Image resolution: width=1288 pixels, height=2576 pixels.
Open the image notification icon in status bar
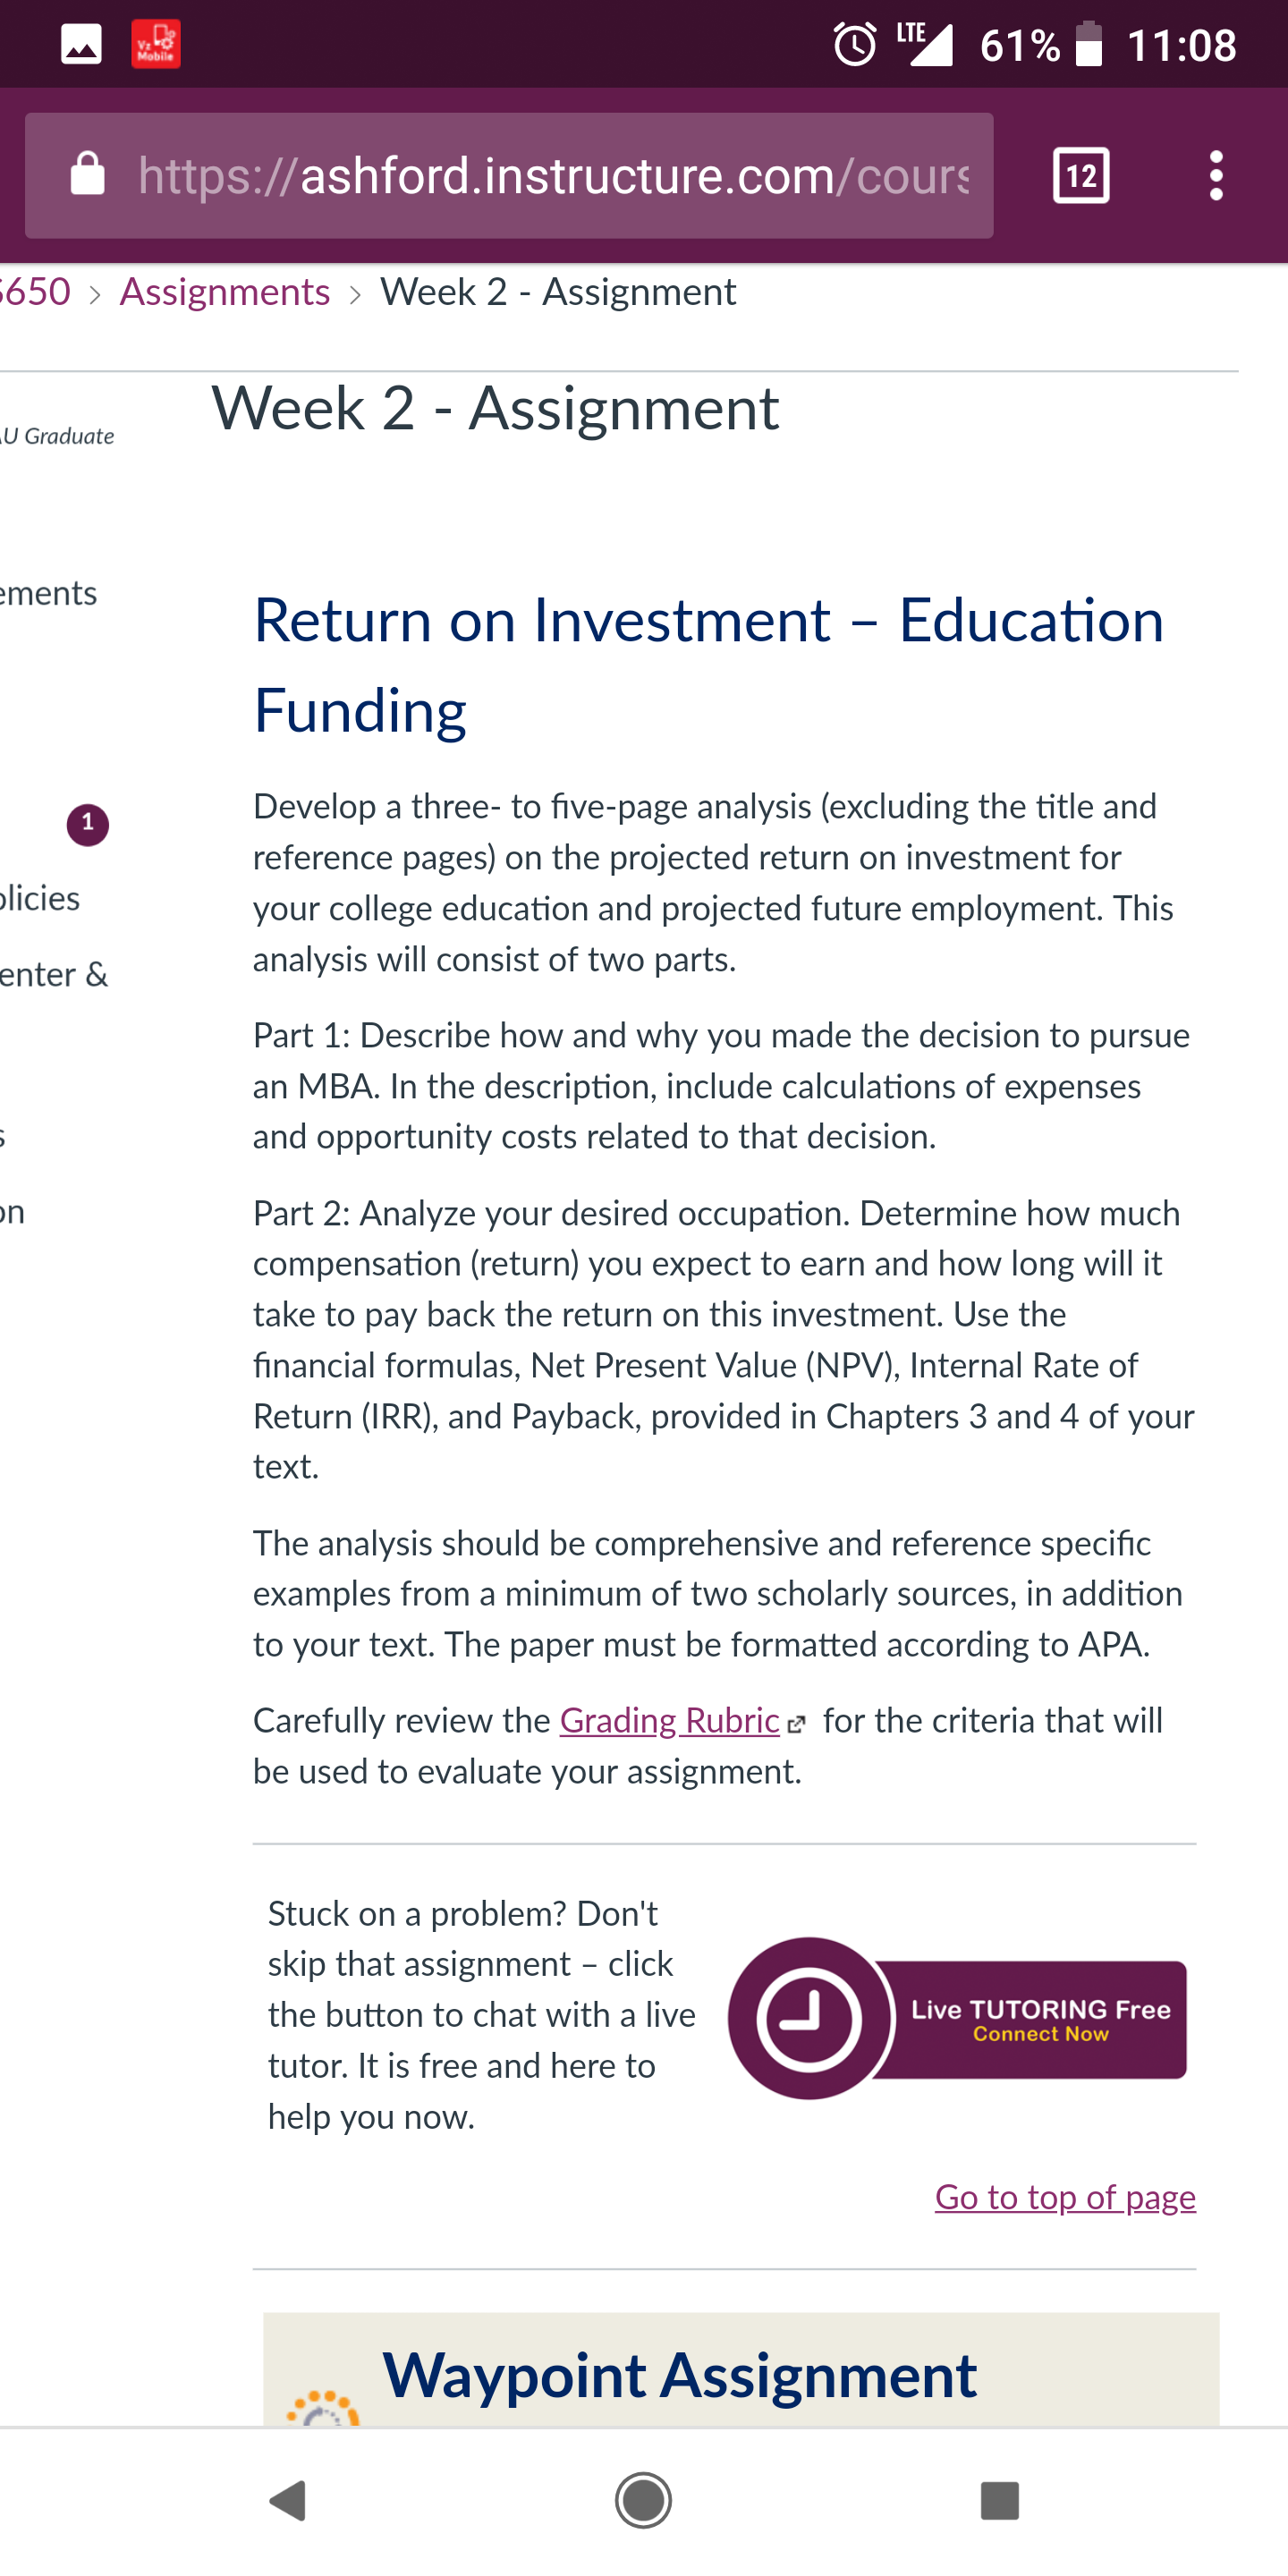81,45
